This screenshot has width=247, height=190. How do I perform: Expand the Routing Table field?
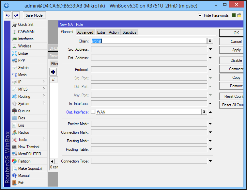click(x=210, y=149)
